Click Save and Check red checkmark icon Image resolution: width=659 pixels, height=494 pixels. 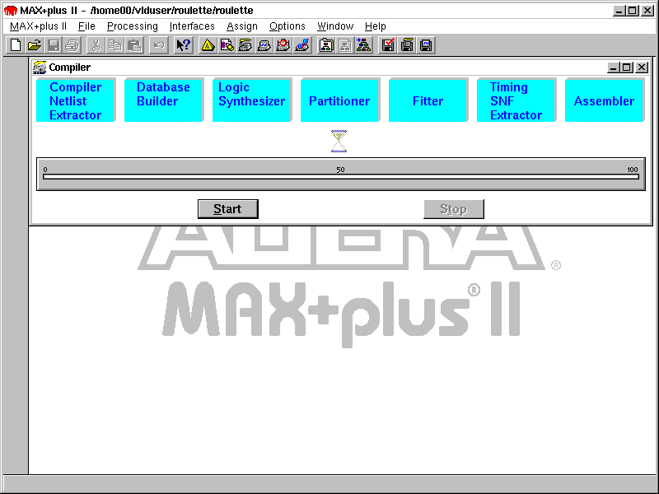coord(388,45)
